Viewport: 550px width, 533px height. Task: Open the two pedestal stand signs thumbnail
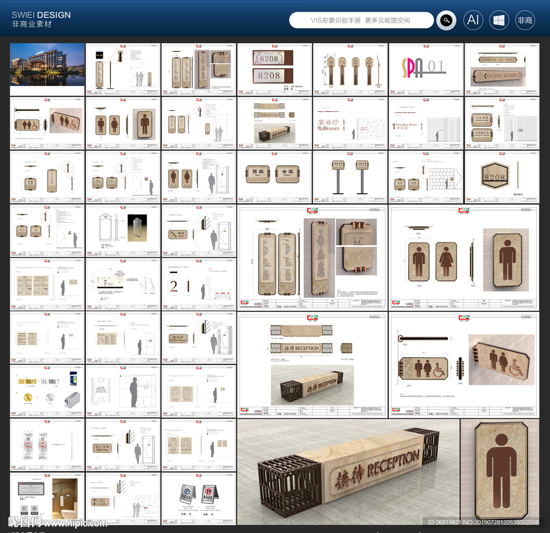tap(350, 177)
